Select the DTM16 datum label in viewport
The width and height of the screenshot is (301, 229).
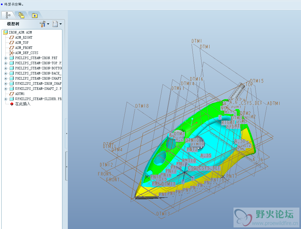click(197, 79)
